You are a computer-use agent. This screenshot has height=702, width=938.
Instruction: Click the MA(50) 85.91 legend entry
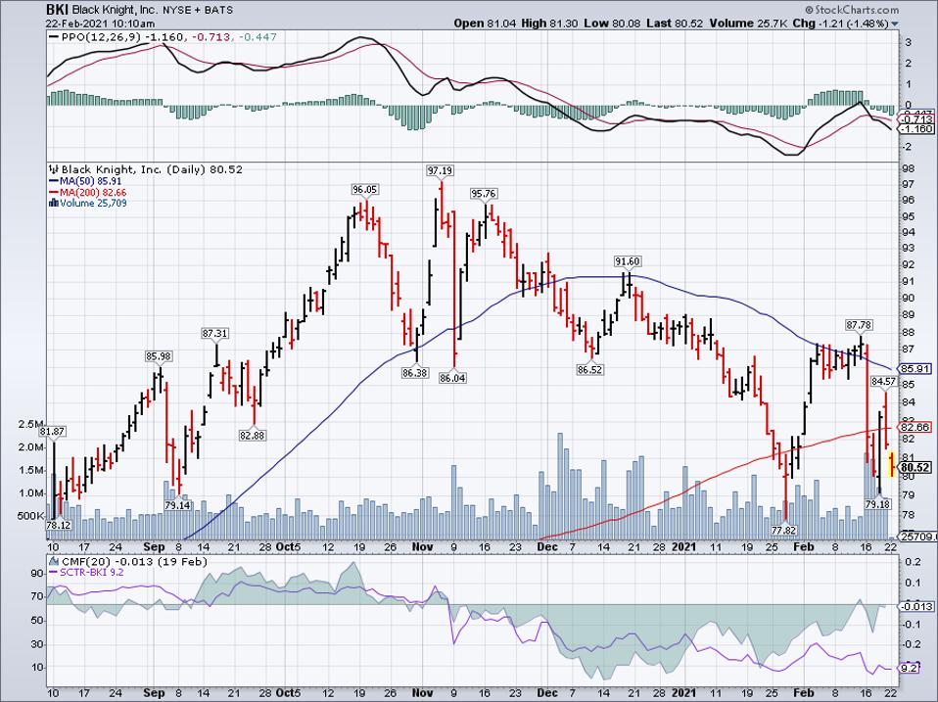pos(90,181)
